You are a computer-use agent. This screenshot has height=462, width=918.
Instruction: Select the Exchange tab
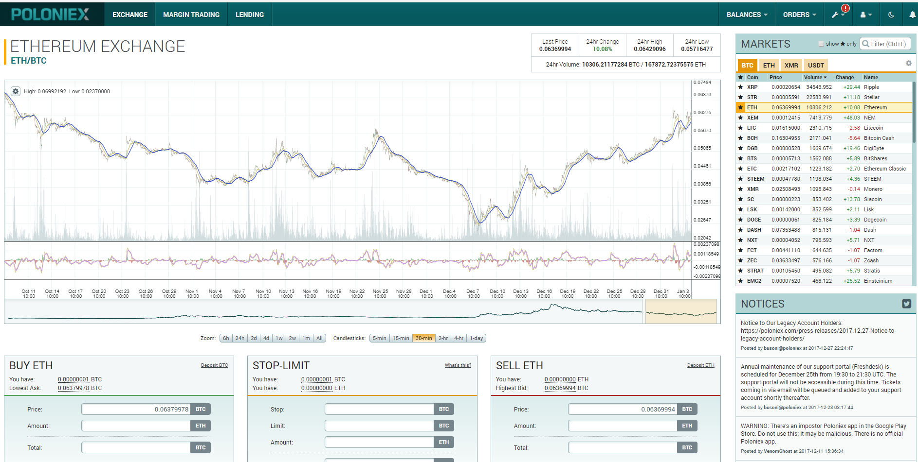point(130,15)
